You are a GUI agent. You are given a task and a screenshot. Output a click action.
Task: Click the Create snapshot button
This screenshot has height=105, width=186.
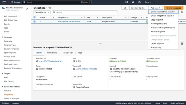tap(174, 8)
